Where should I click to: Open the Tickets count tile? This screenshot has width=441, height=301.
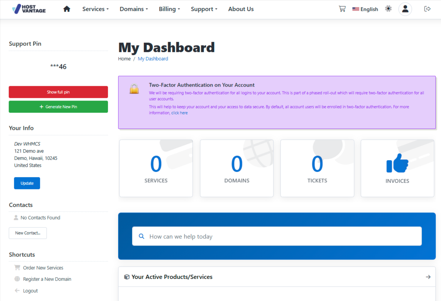pyautogui.click(x=317, y=168)
